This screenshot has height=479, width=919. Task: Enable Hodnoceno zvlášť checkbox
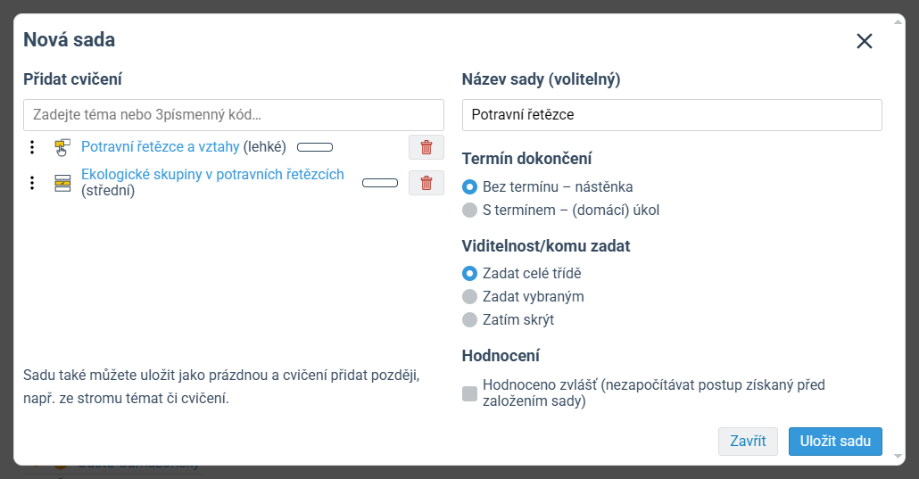point(469,393)
